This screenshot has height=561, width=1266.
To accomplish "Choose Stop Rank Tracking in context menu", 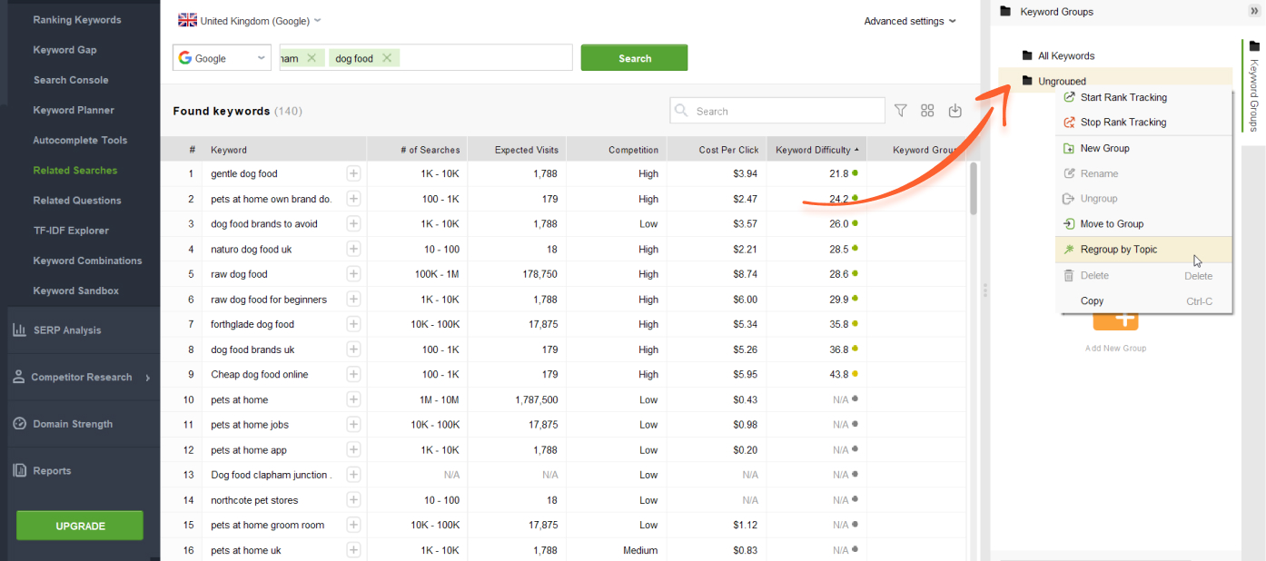I will [1123, 123].
